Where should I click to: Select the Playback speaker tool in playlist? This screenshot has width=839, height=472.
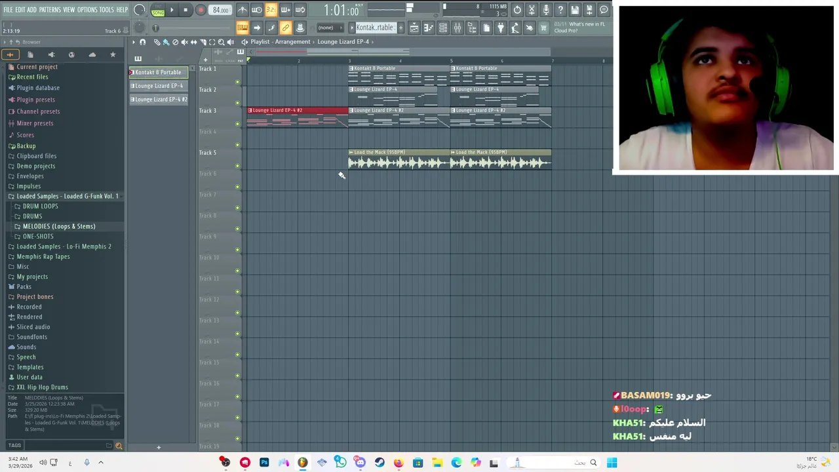coord(230,42)
